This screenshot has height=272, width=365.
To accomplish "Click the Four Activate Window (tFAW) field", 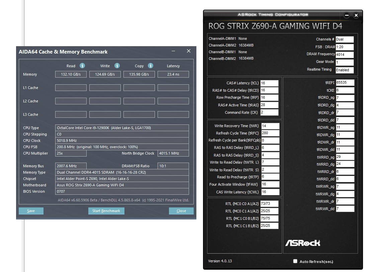I will click(270, 184).
